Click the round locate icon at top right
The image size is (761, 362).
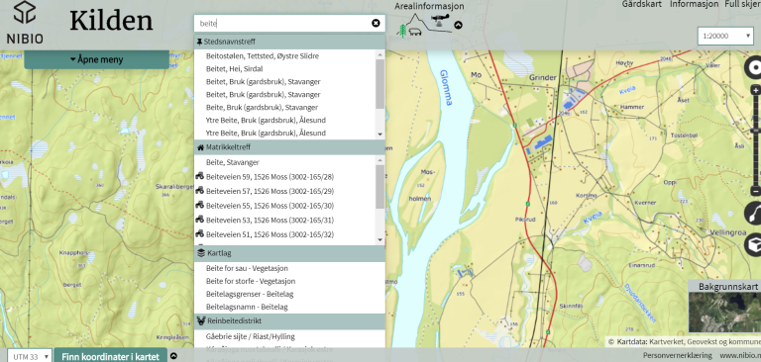(753, 68)
